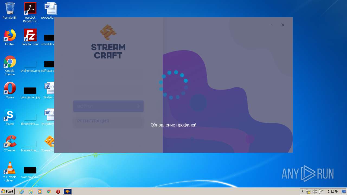Launch Internet Explorer from the taskbar
347x195 pixels.
pyautogui.click(x=21, y=191)
